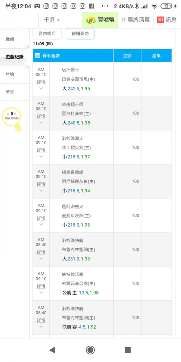Tap Android home circle button
The width and height of the screenshot is (181, 362).
90,350
